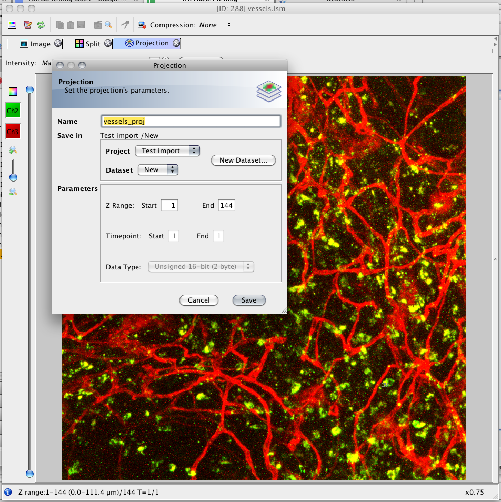Image resolution: width=501 pixels, height=502 pixels.
Task: Open the renderer settings toolbar icon
Action: pos(12,25)
